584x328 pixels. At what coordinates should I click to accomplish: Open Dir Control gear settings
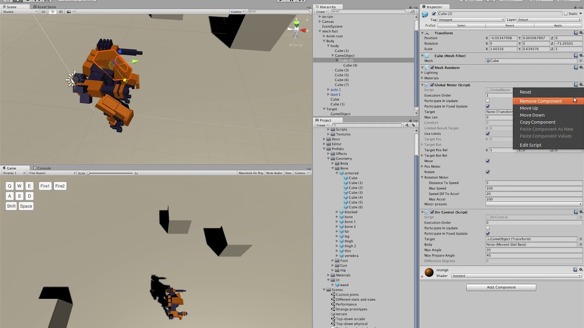[x=581, y=212]
